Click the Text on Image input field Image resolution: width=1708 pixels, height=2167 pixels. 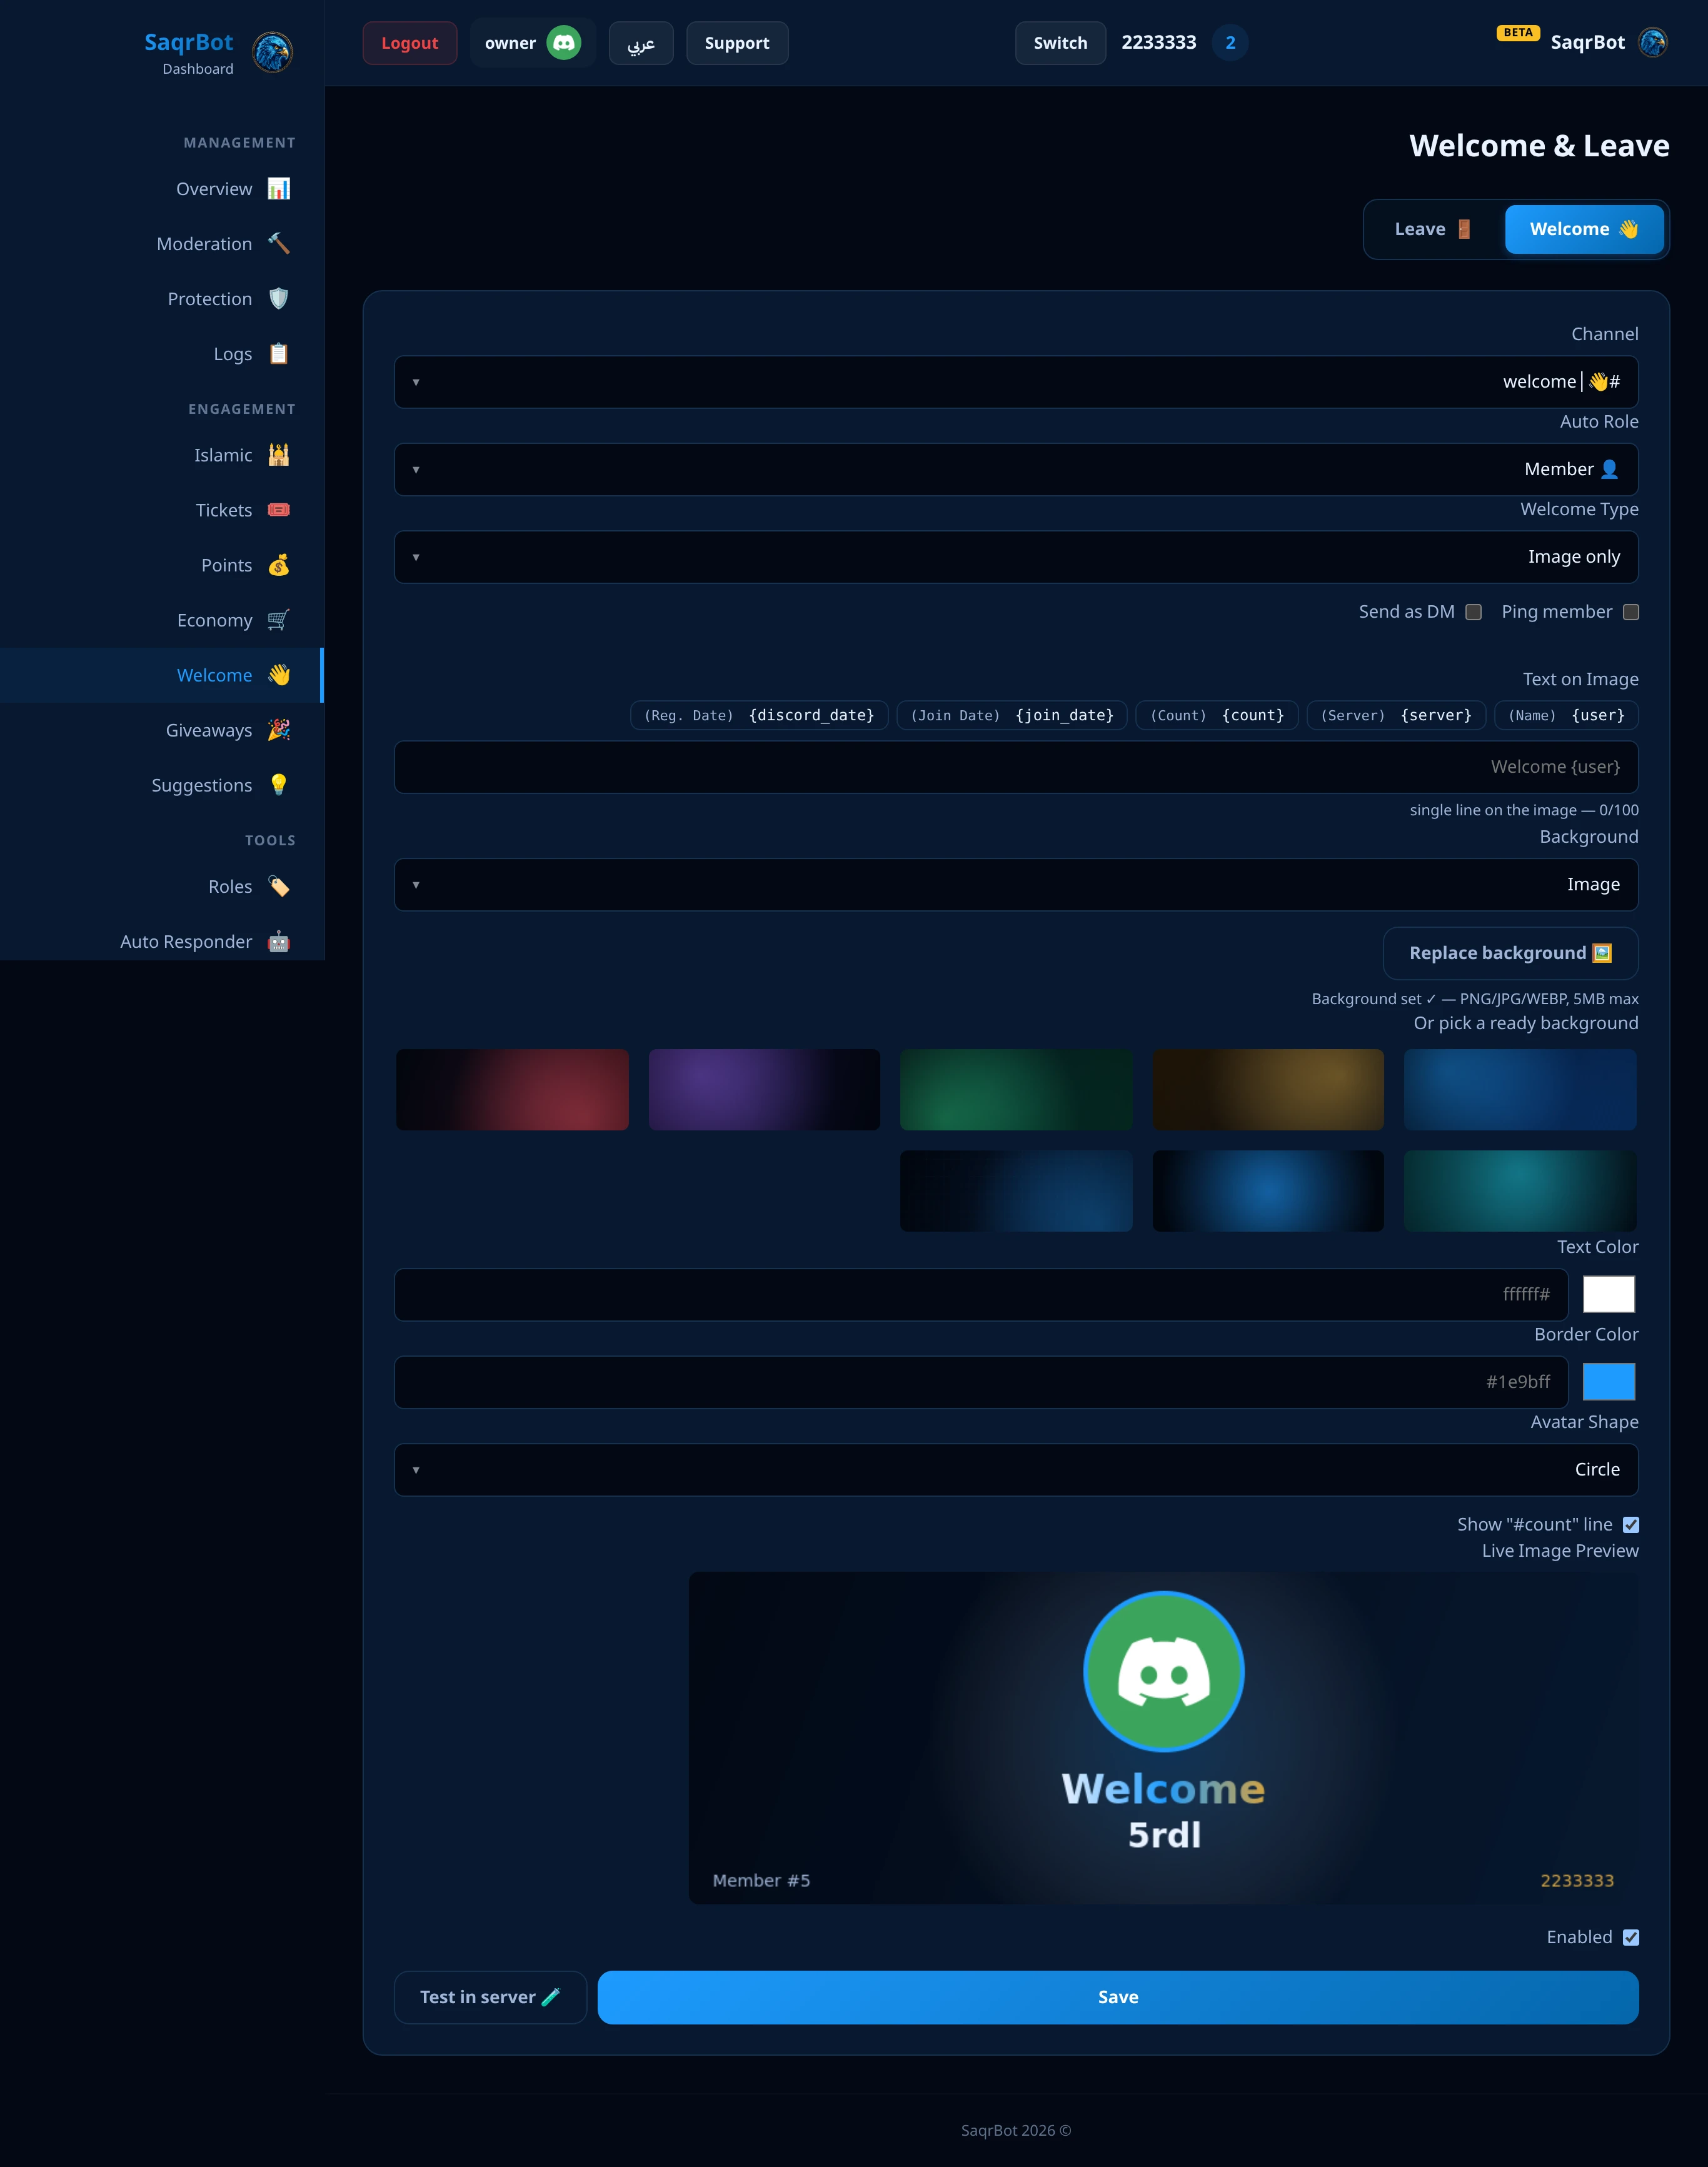click(x=1016, y=767)
